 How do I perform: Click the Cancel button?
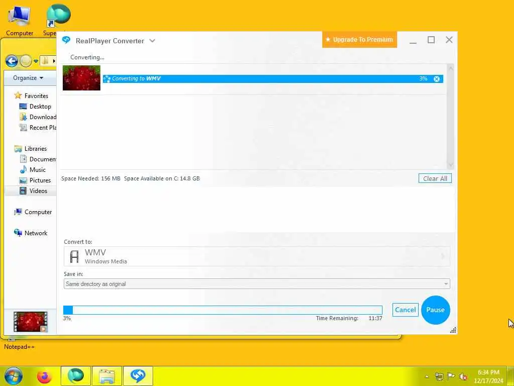(405, 310)
